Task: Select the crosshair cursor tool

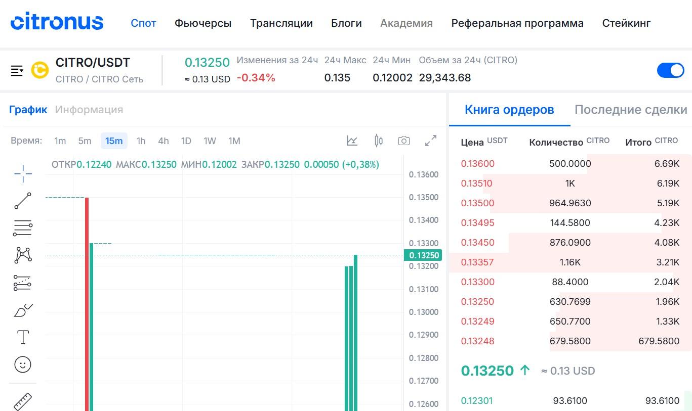Action: click(22, 173)
